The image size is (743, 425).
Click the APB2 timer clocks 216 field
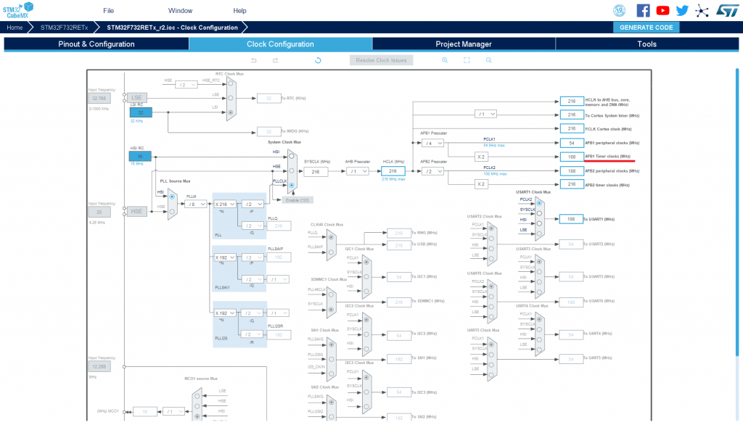point(572,184)
